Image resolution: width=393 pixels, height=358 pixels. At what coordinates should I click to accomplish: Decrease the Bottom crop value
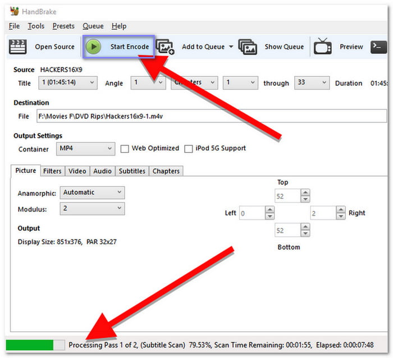[x=305, y=233]
